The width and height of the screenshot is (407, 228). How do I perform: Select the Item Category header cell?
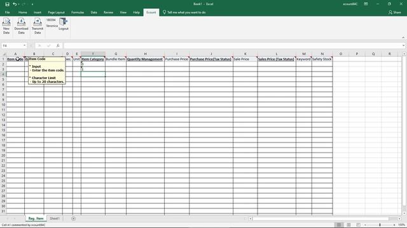pos(93,59)
